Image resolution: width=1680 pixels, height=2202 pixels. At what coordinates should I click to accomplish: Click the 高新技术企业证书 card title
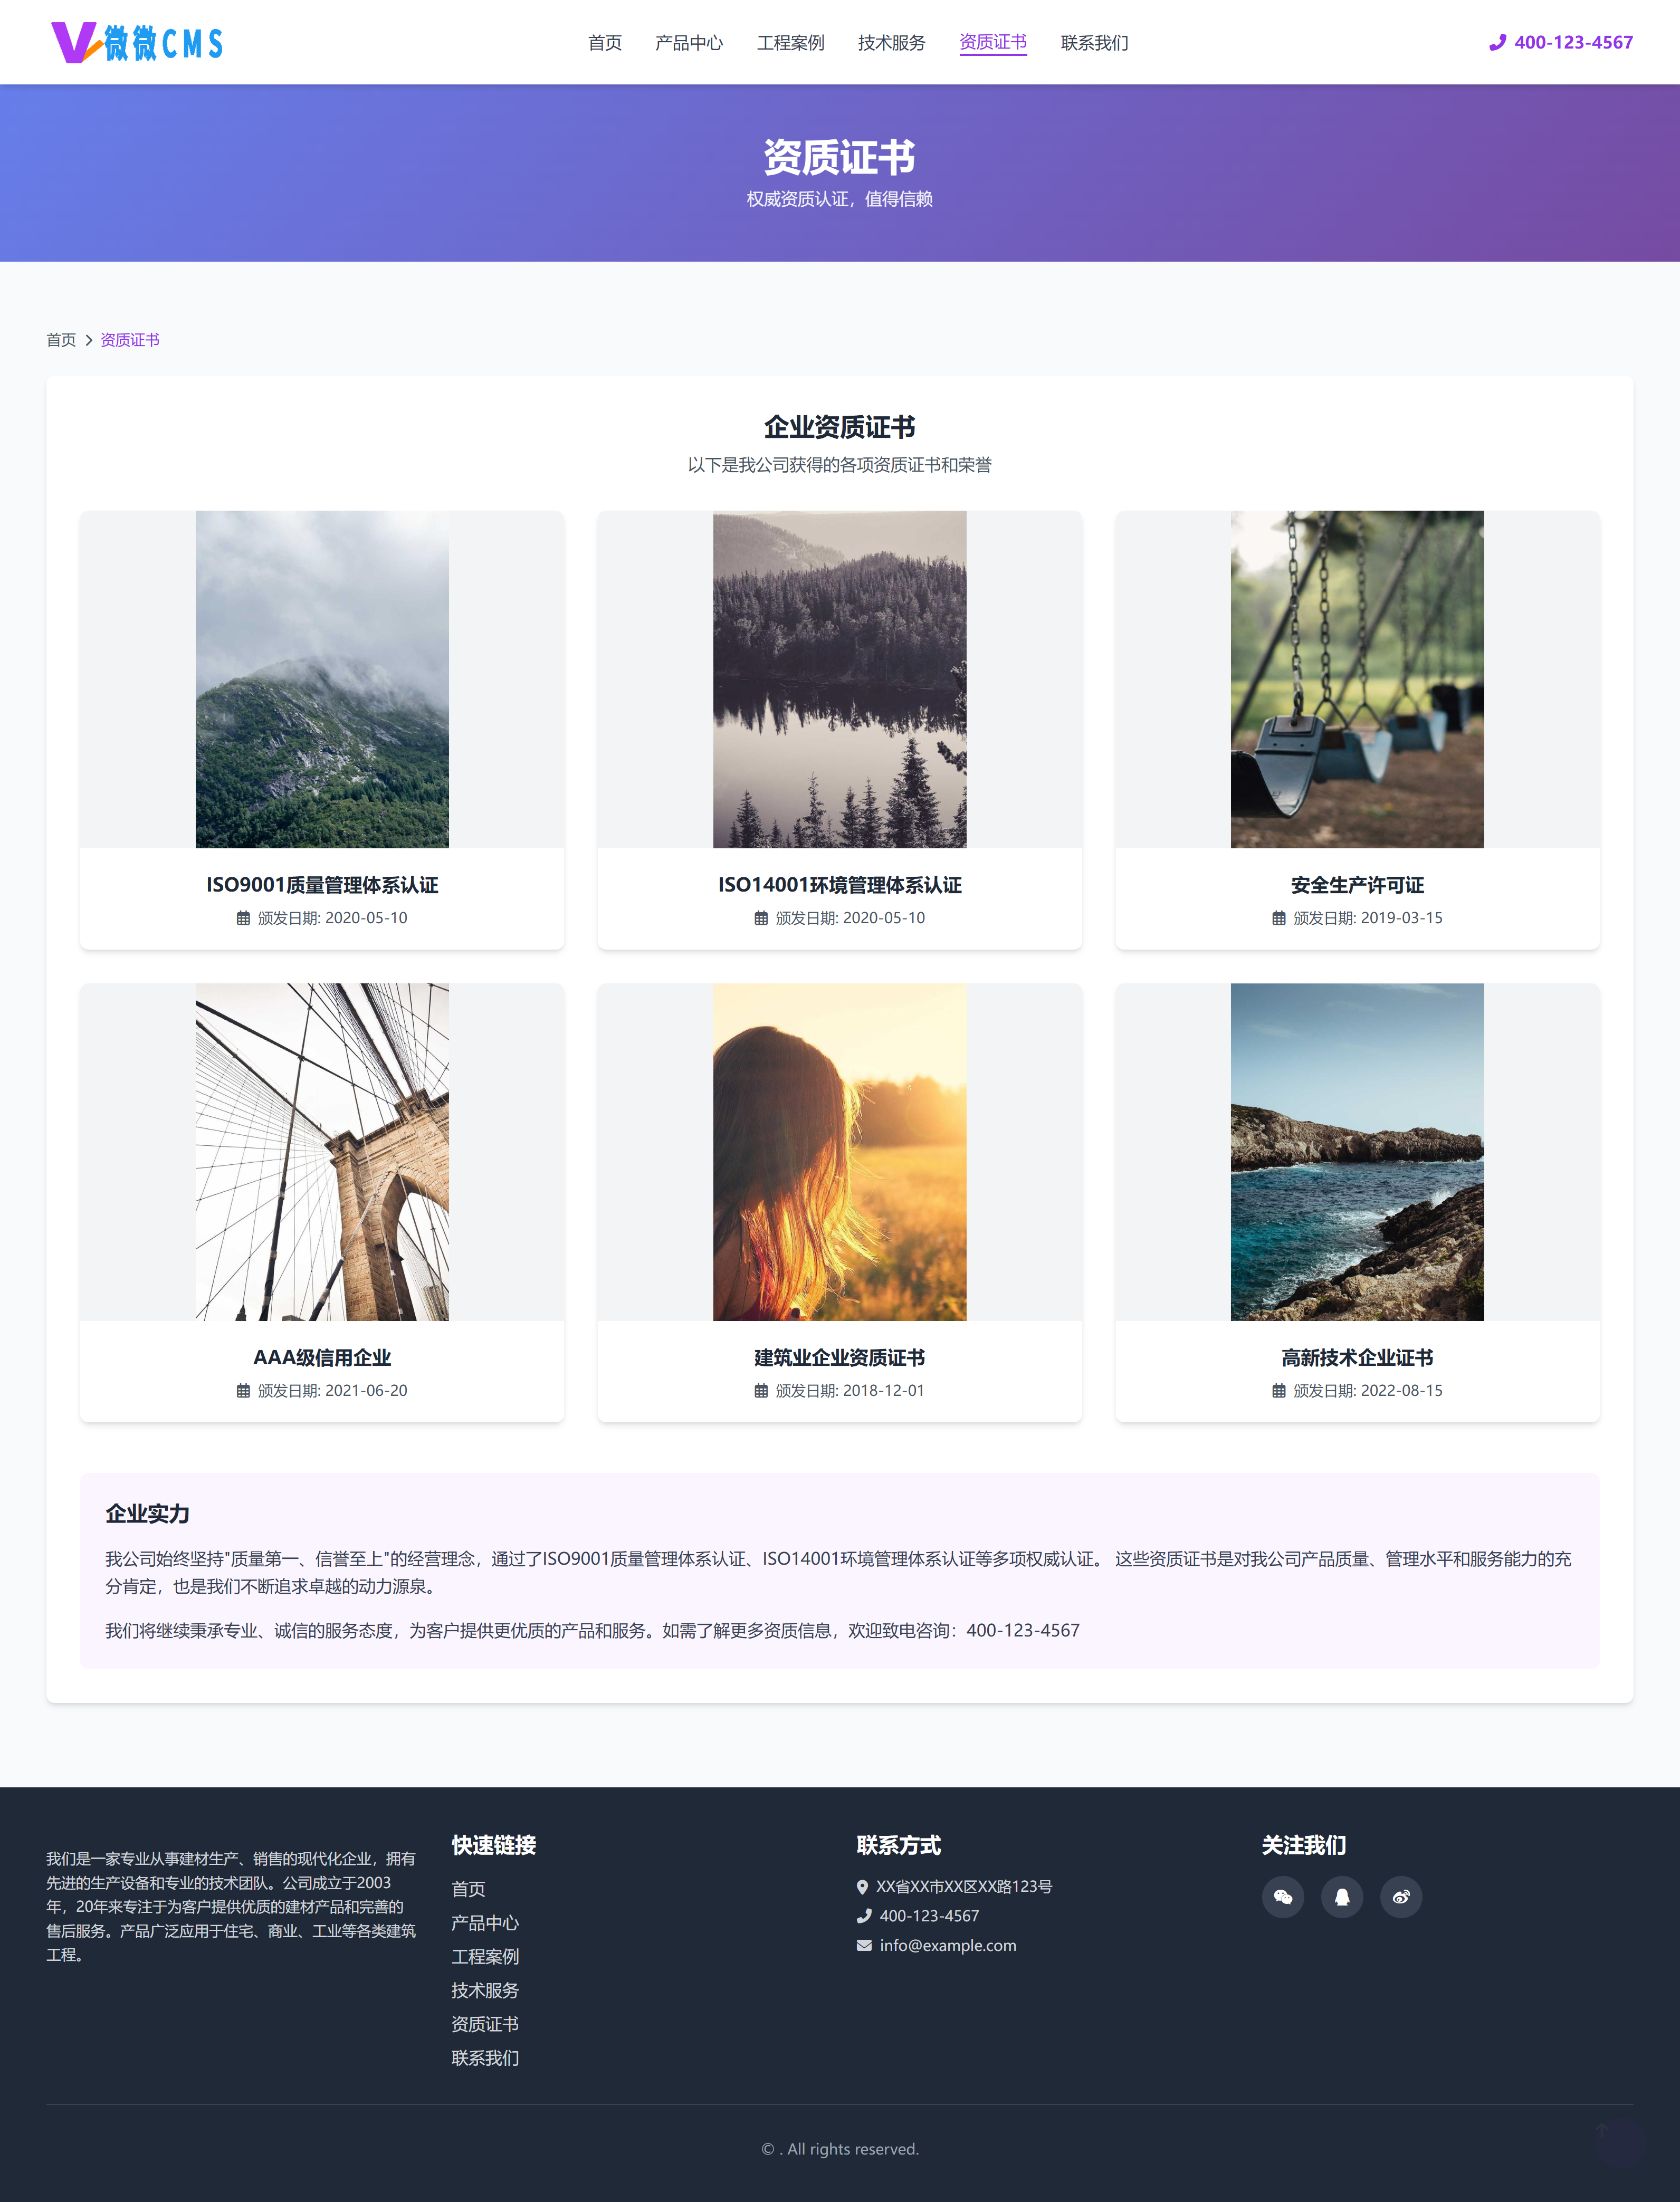pyautogui.click(x=1357, y=1357)
